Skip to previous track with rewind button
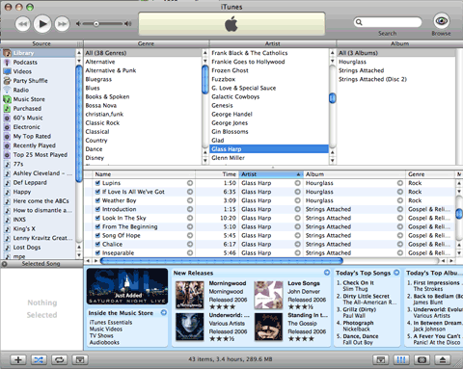The height and width of the screenshot is (369, 463). tap(23, 24)
